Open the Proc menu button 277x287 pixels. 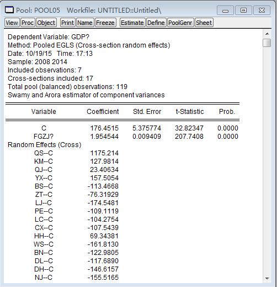[x=28, y=23]
